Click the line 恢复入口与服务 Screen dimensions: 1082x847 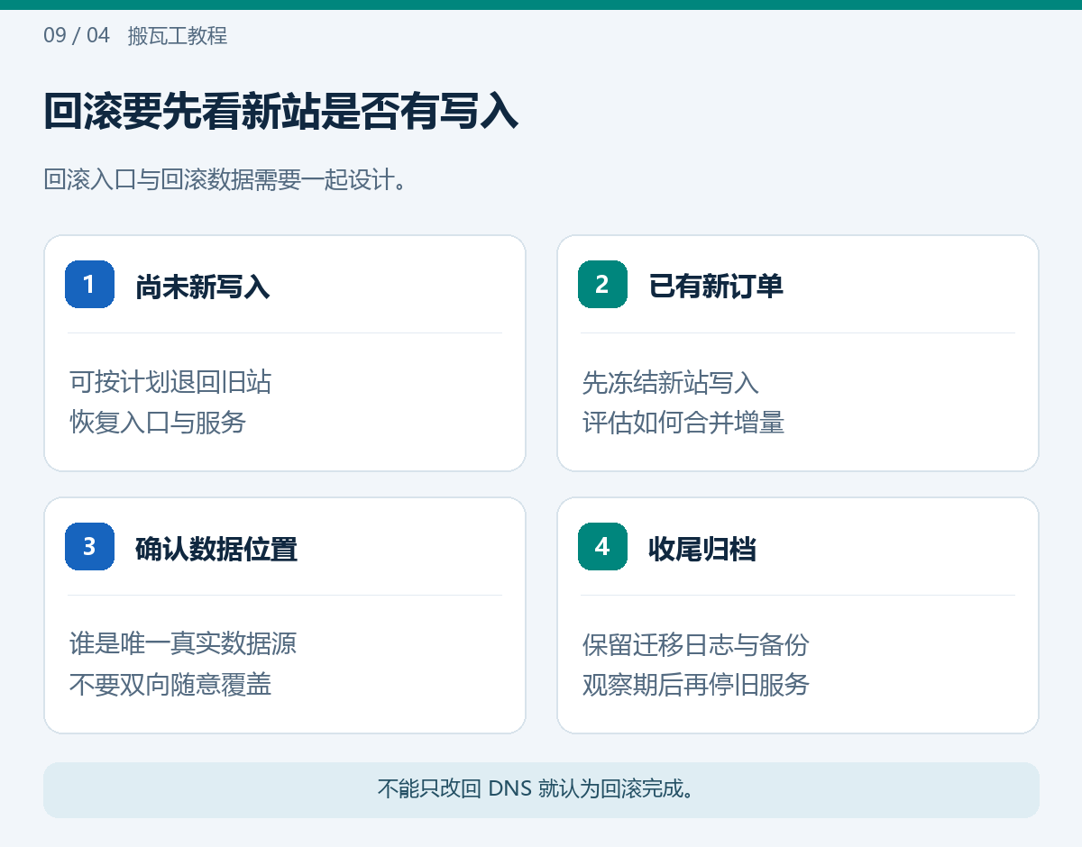158,423
